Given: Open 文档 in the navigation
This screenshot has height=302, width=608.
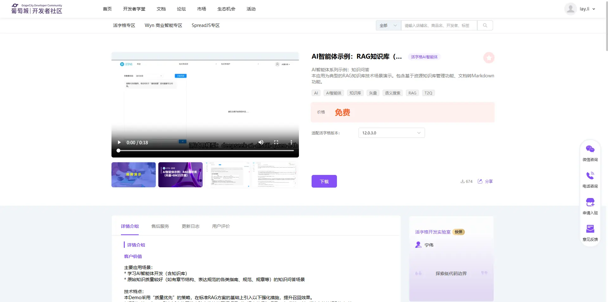Looking at the screenshot, I should point(161,9).
